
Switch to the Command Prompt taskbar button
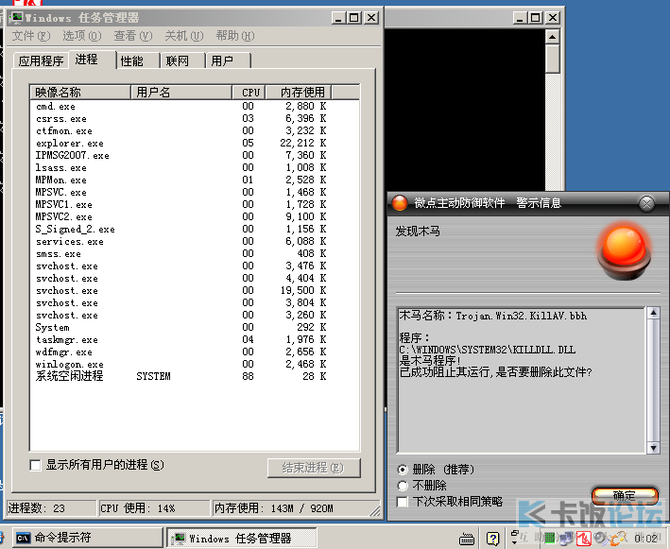coord(88,538)
